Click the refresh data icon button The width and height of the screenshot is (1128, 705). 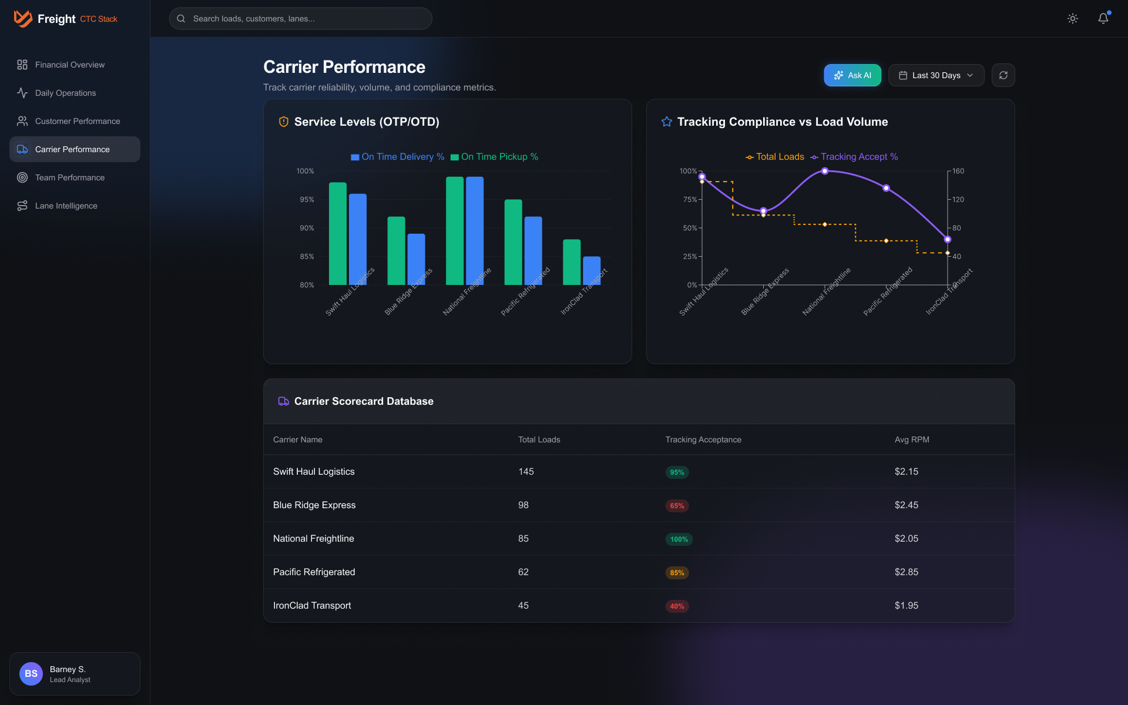point(1003,75)
